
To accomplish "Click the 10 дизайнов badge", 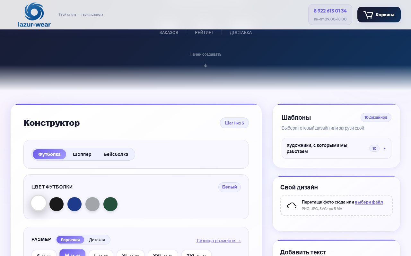I will tap(376, 117).
